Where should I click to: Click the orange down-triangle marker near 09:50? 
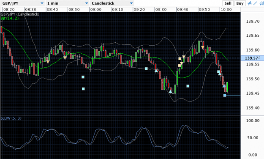[203, 47]
